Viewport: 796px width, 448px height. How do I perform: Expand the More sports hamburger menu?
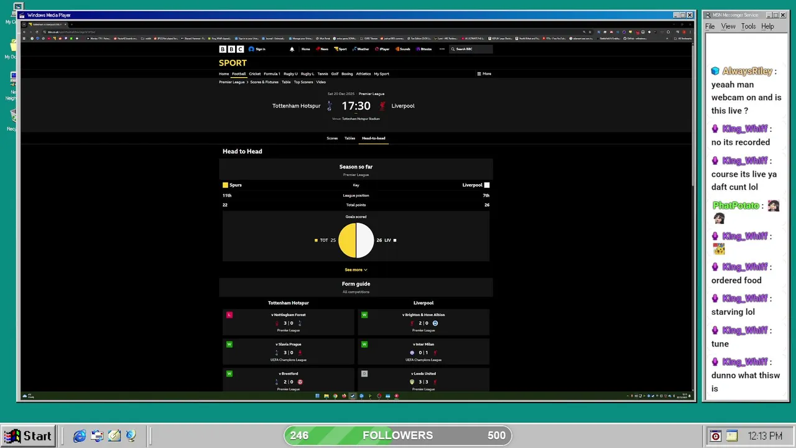pyautogui.click(x=484, y=74)
